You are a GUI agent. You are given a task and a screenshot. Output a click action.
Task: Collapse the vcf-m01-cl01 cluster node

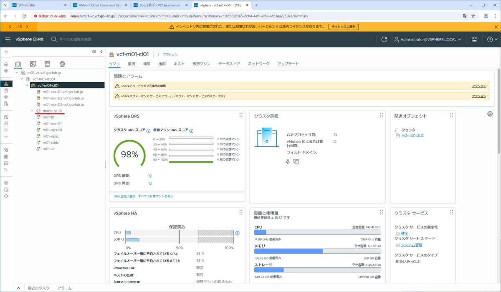pyautogui.click(x=27, y=85)
